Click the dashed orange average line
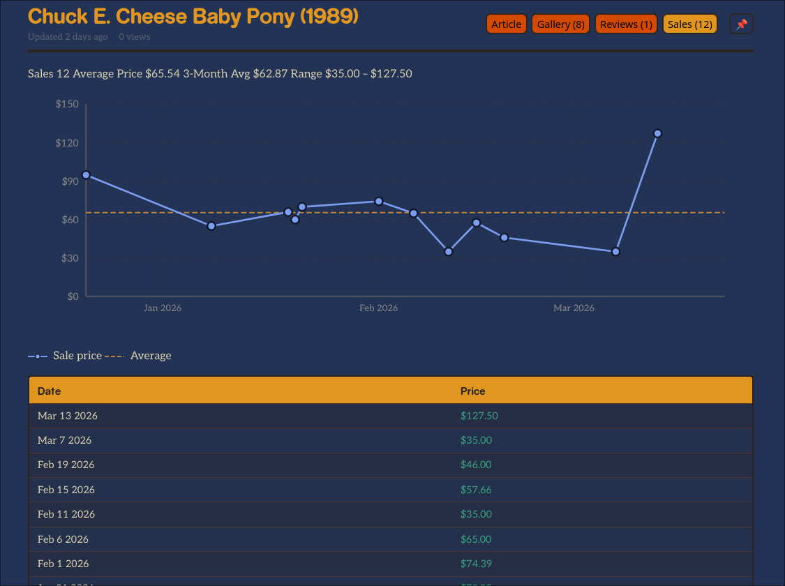 click(544, 212)
